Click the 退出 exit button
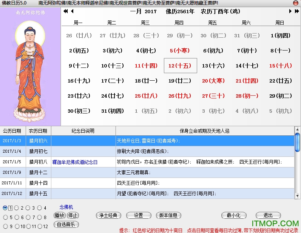This screenshot has width=301, height=233. pyautogui.click(x=268, y=215)
